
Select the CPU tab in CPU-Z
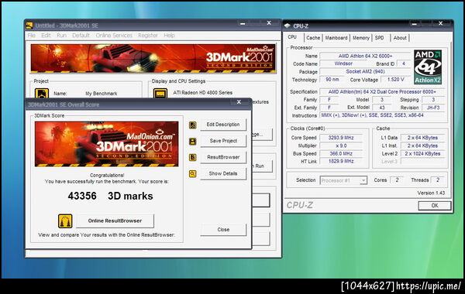pyautogui.click(x=292, y=37)
